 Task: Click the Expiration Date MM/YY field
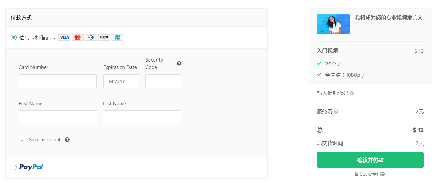point(121,81)
